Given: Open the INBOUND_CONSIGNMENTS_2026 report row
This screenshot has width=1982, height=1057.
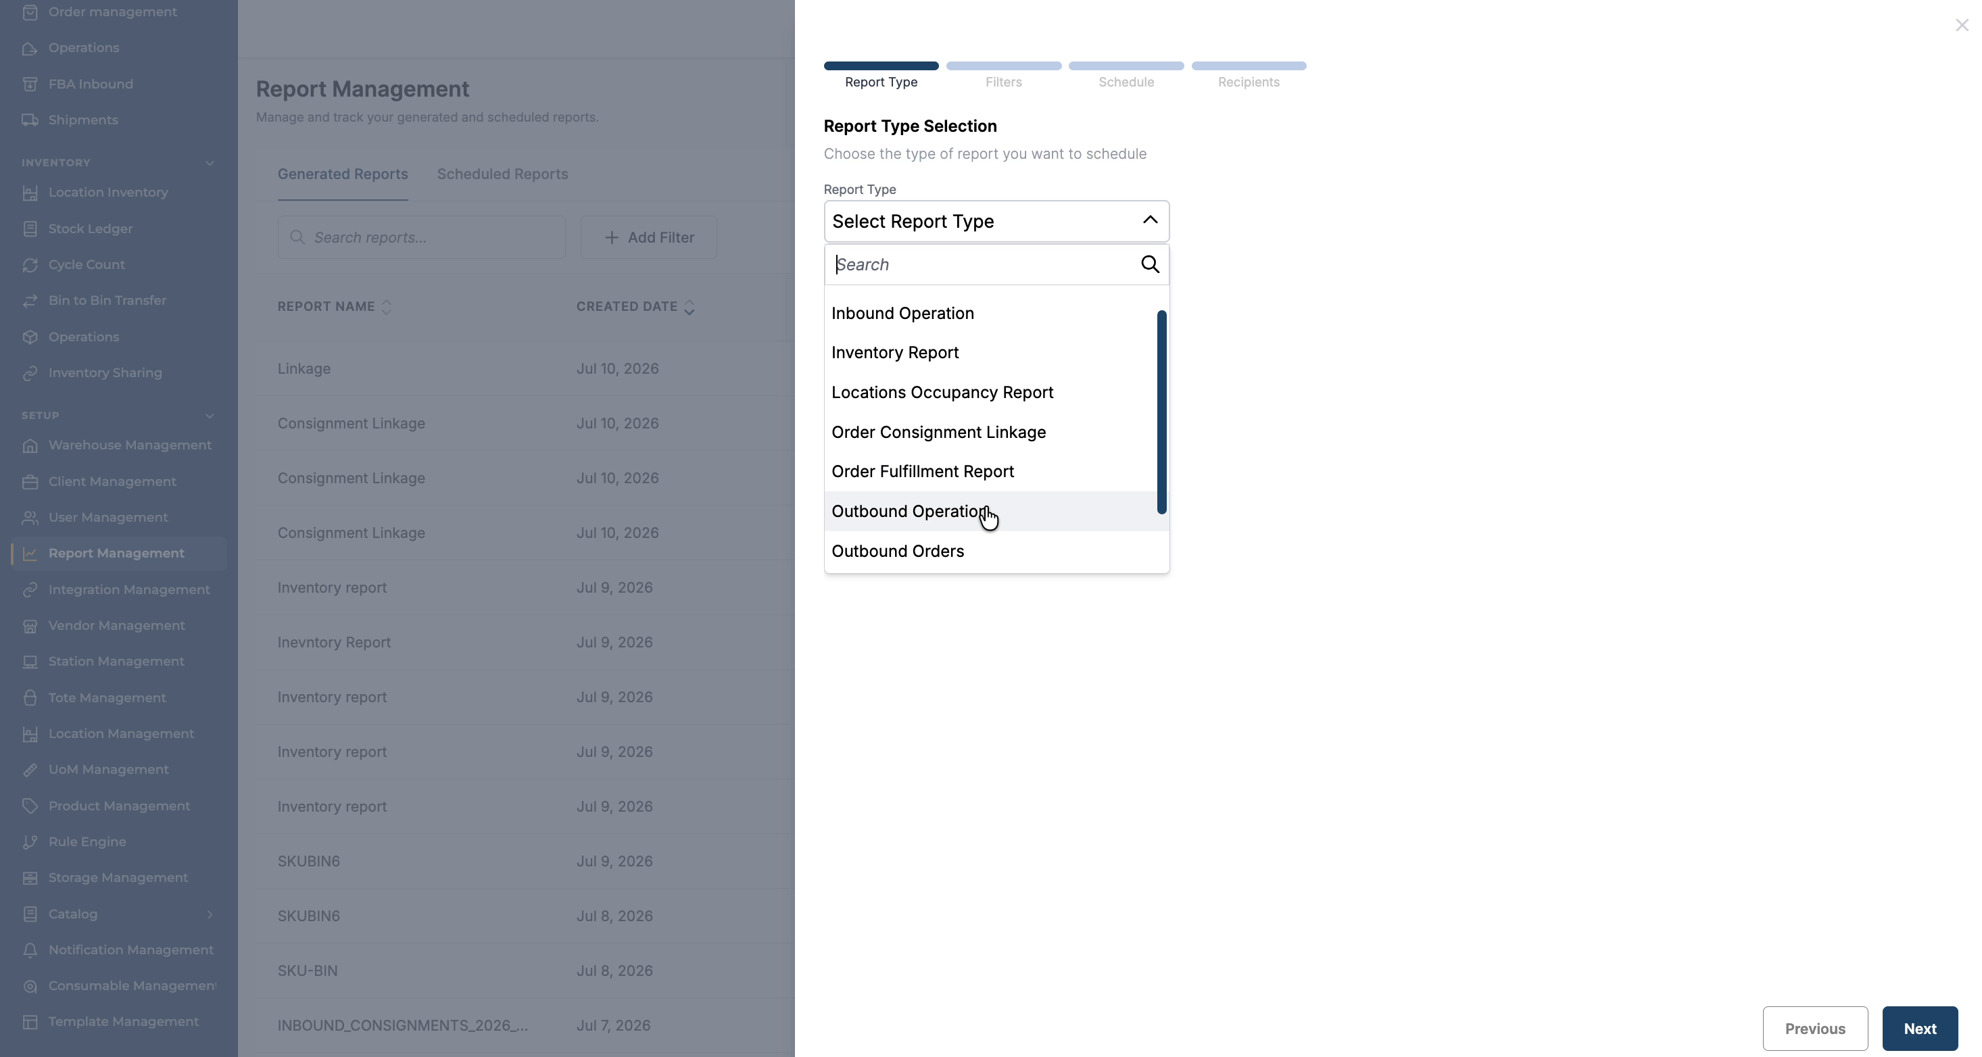Looking at the screenshot, I should (x=525, y=1025).
